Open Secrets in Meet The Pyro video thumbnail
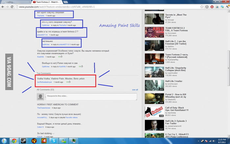 154,19
